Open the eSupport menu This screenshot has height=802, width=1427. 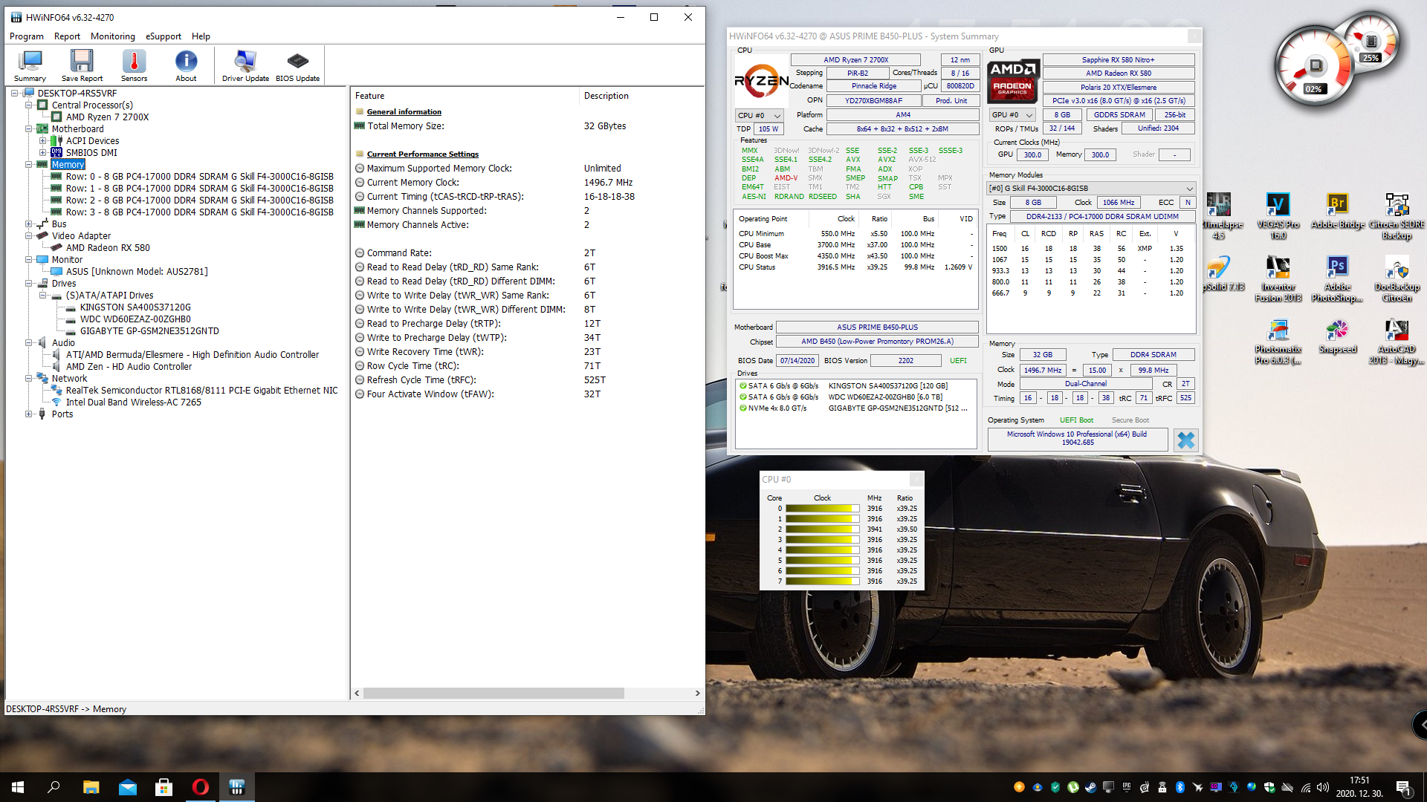[x=164, y=36]
